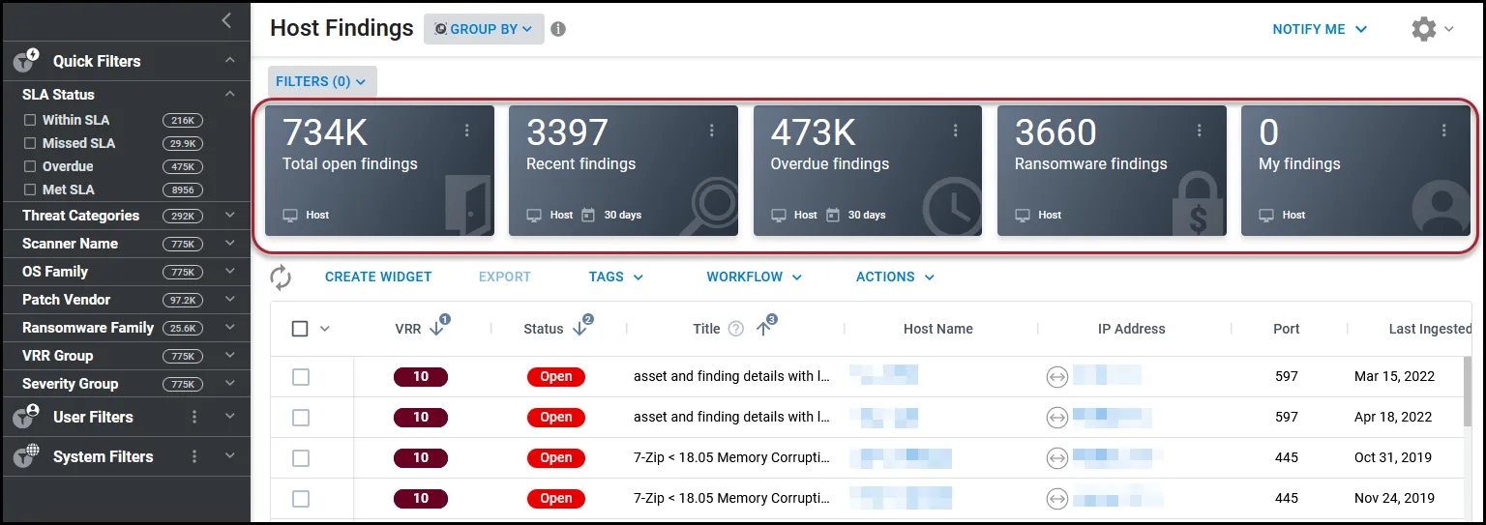Check the Missed SLA filter
Screen dimensions: 1486x525
coord(30,143)
